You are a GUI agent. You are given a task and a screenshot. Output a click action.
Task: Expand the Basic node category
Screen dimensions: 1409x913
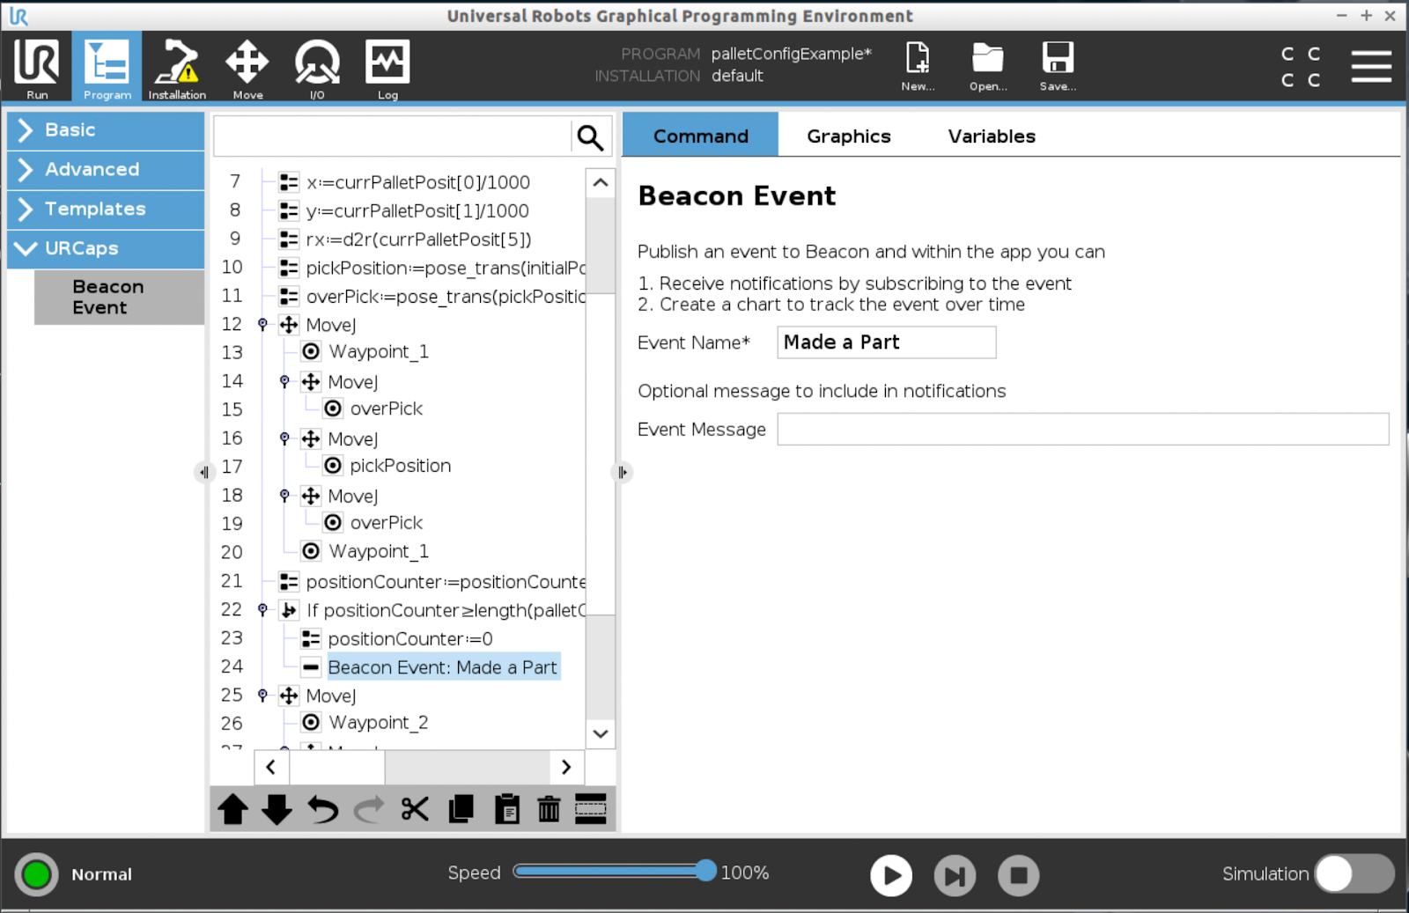click(106, 130)
